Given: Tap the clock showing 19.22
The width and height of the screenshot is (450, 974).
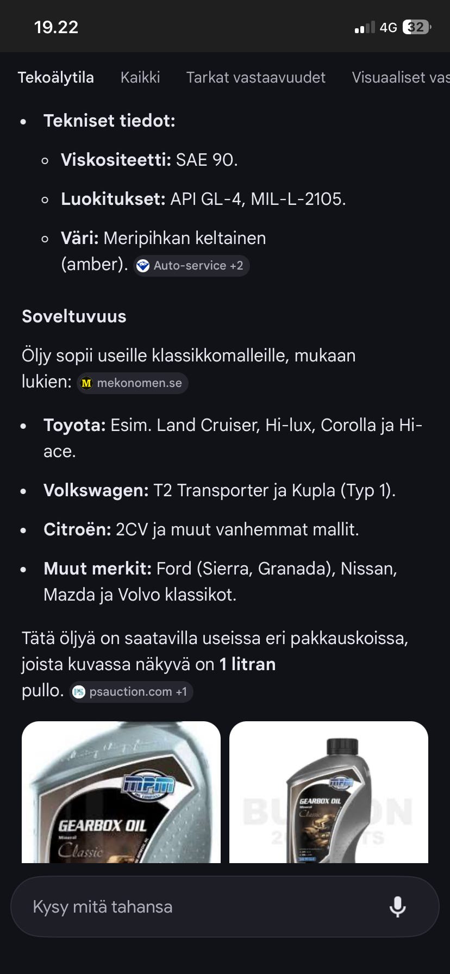Looking at the screenshot, I should (x=55, y=26).
